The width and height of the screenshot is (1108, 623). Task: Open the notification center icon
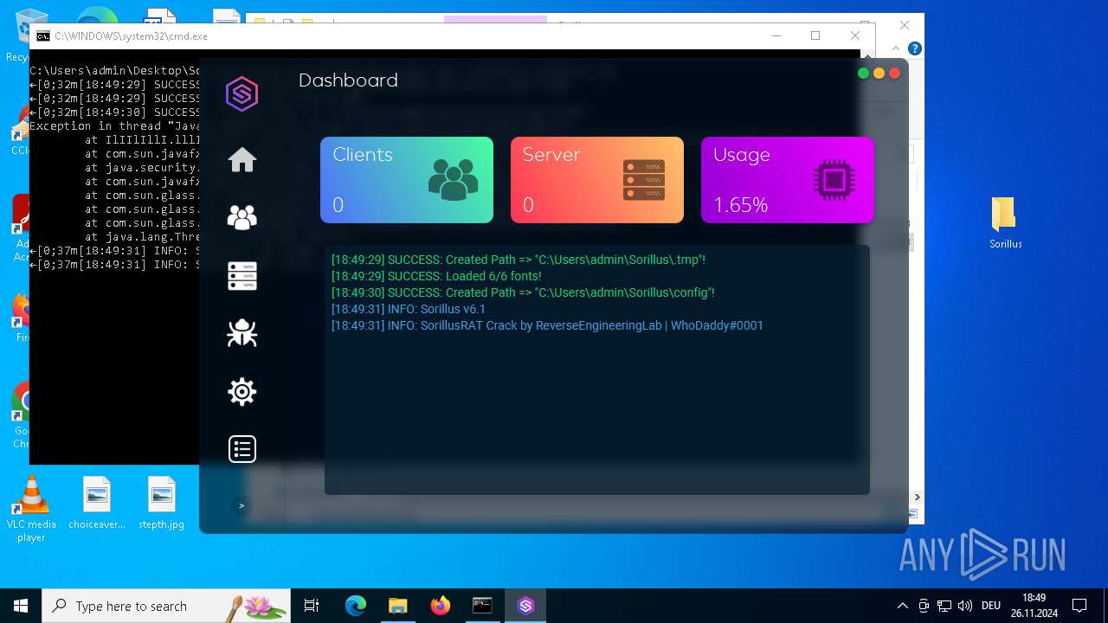point(1079,606)
